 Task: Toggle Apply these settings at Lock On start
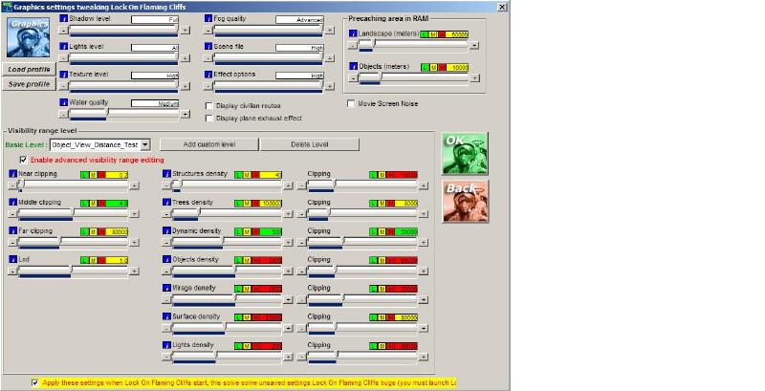34,382
